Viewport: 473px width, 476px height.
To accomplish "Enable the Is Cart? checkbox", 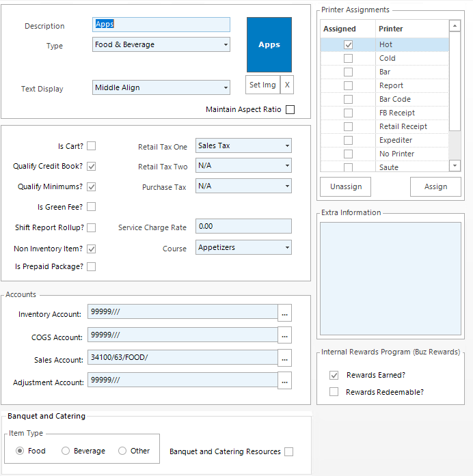I will 91,146.
